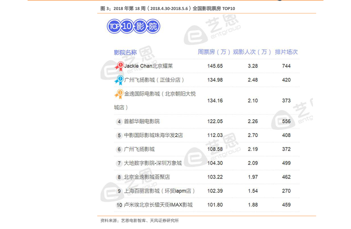Click screenings count 270
The image size is (351, 229).
click(286, 191)
